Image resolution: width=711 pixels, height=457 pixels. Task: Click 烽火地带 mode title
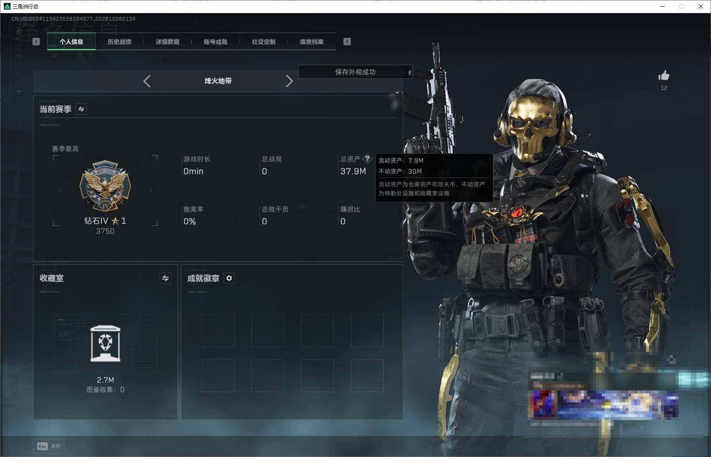[x=218, y=81]
